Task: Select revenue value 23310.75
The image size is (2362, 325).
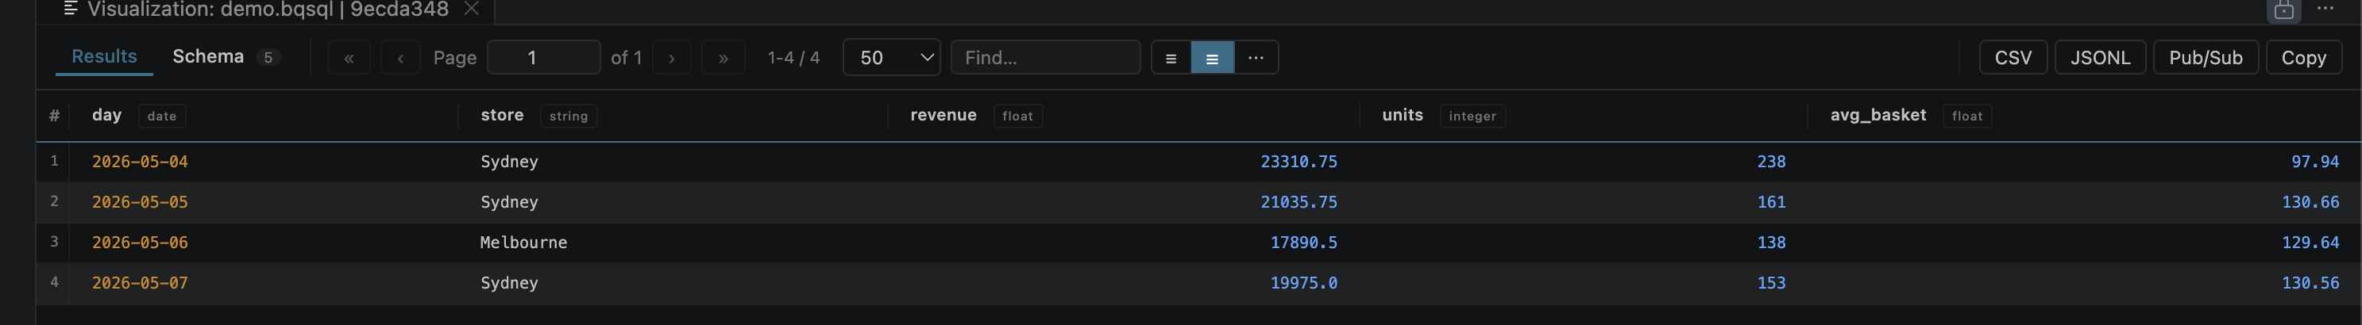Action: pyautogui.click(x=1299, y=162)
